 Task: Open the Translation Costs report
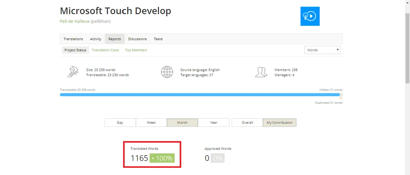point(105,50)
